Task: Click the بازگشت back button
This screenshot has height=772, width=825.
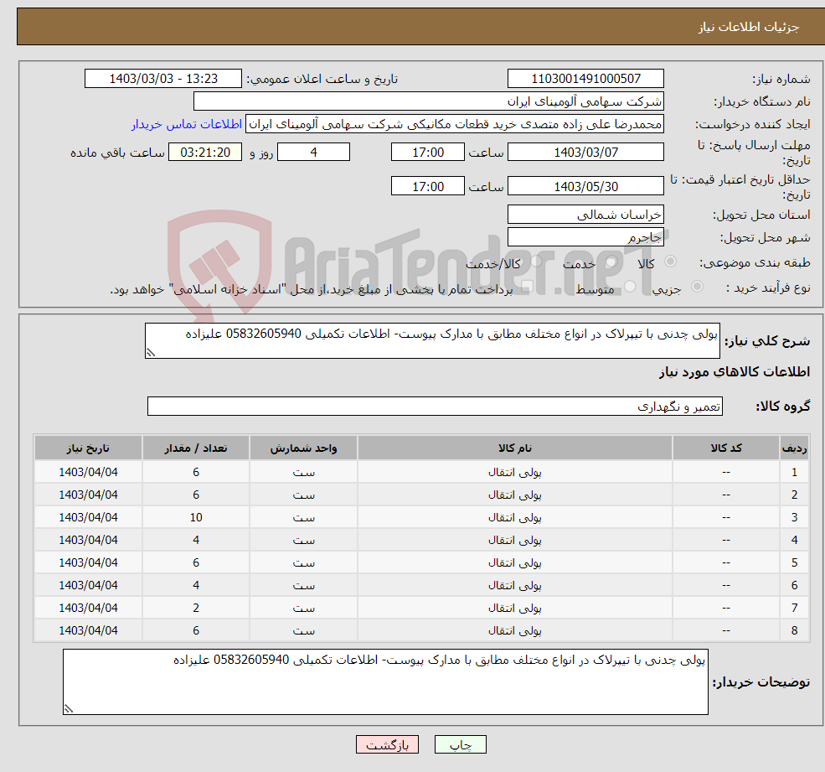Action: 387,744
